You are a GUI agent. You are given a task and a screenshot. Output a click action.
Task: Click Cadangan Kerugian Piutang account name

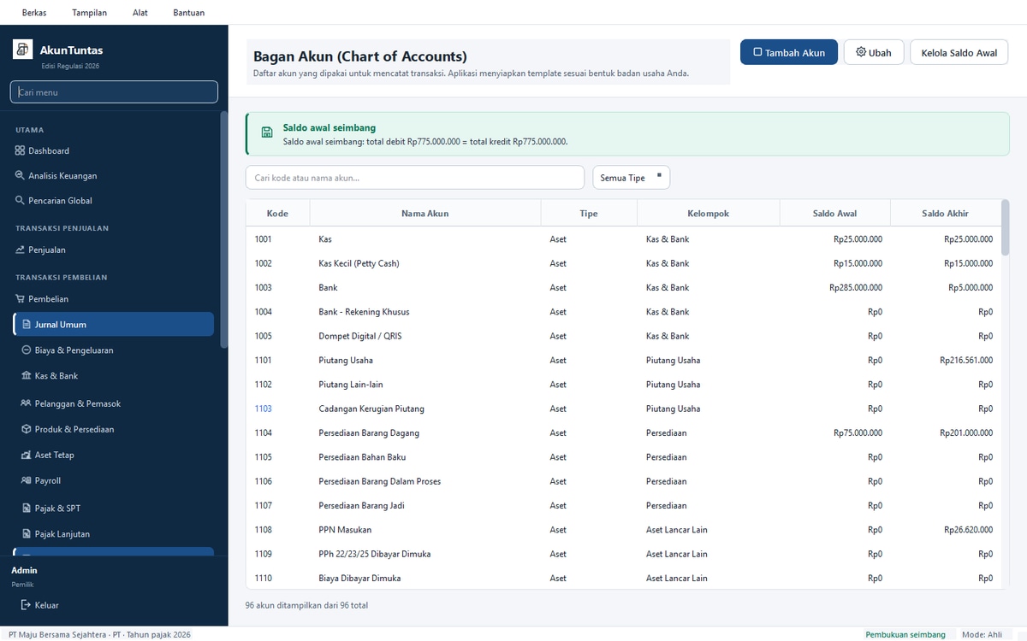(371, 409)
